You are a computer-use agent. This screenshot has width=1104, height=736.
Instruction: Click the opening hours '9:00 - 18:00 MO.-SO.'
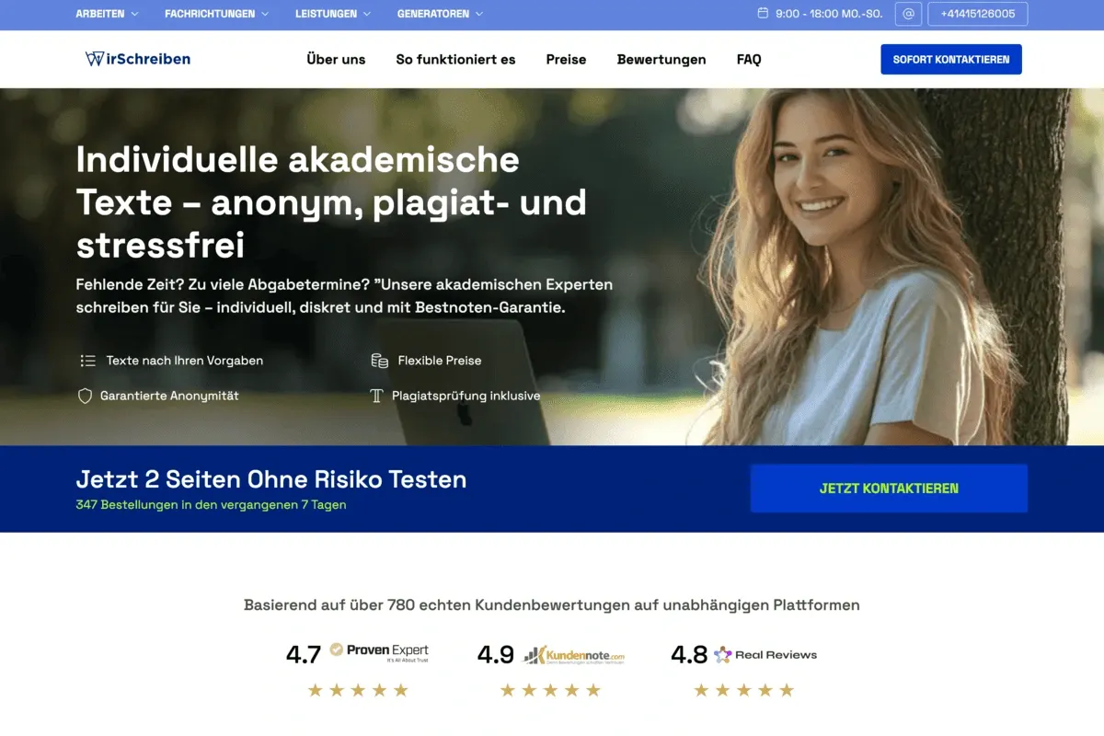pyautogui.click(x=830, y=14)
